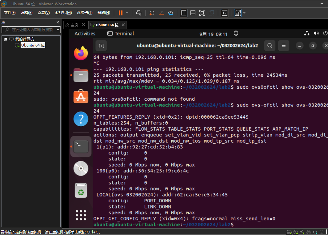Click Send Ctrl+Alt+Del toolbar icon

pos(139,13)
